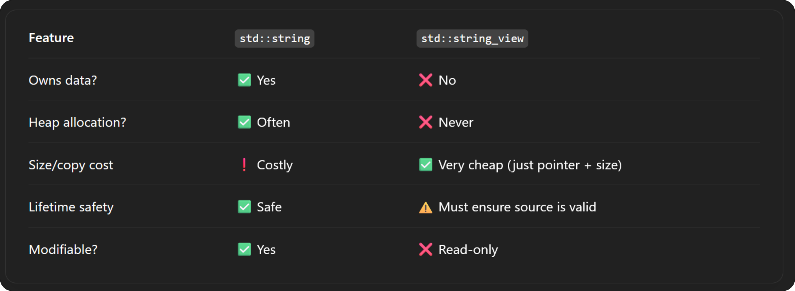This screenshot has height=291, width=795.
Task: Click the red cross next to Read-only
Action: (x=426, y=249)
